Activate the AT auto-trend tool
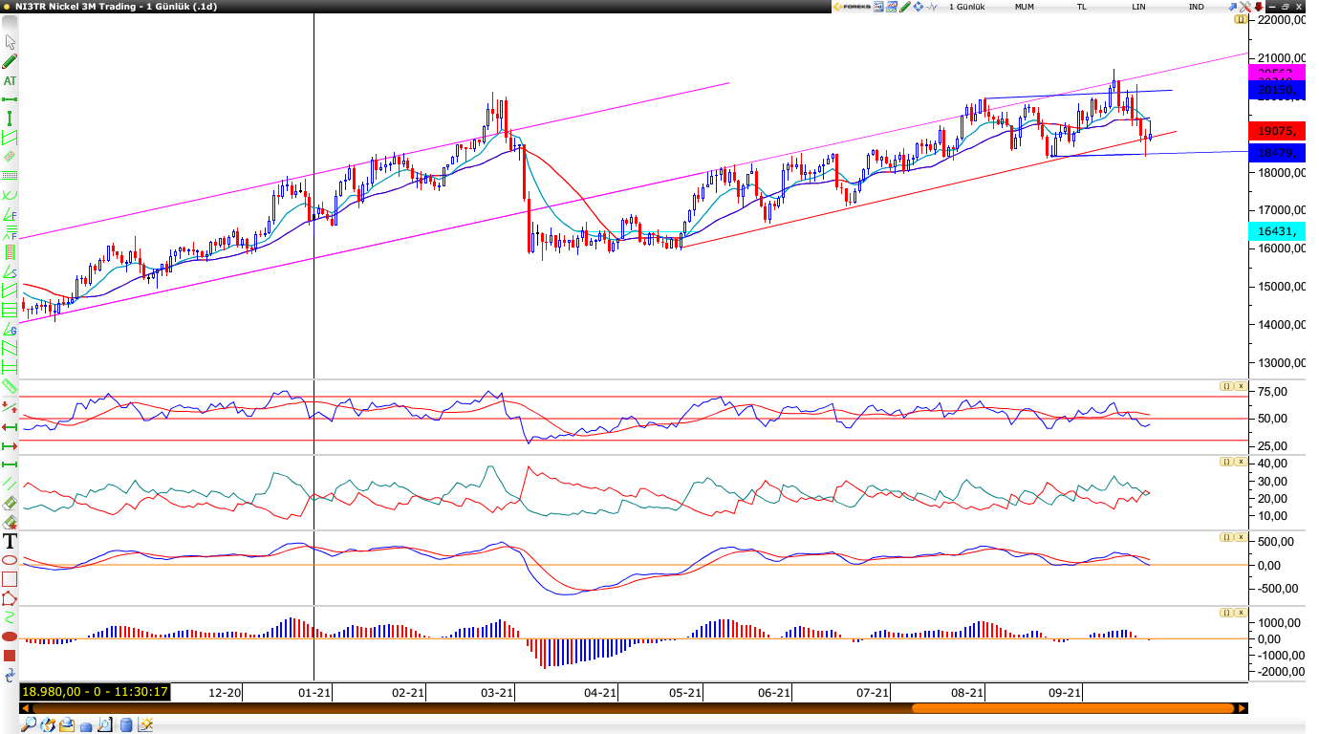The image size is (1319, 734). tap(11, 80)
